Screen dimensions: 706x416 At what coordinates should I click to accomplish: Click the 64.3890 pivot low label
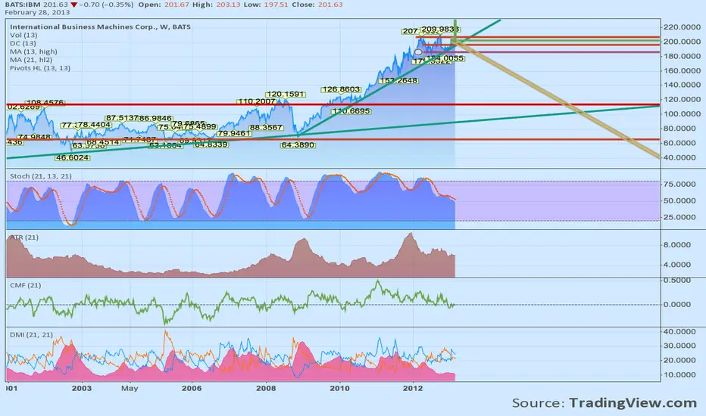click(x=297, y=145)
